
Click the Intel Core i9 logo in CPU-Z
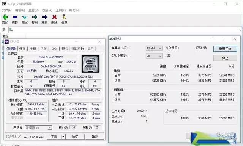pos(90,64)
